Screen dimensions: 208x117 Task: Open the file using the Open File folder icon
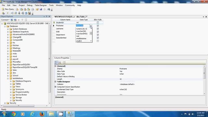(37, 9)
